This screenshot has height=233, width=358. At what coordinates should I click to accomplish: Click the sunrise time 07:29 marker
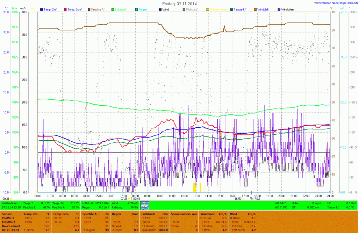tap(124, 199)
